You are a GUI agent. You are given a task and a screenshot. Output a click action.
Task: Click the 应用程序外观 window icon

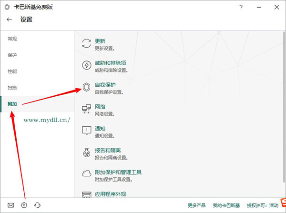86,194
